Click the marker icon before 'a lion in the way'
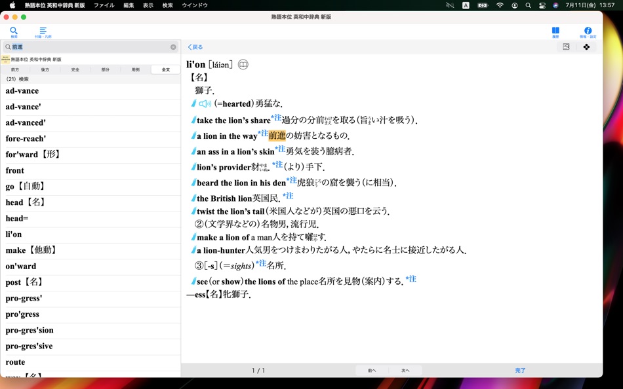This screenshot has height=389, width=623. pyautogui.click(x=193, y=136)
